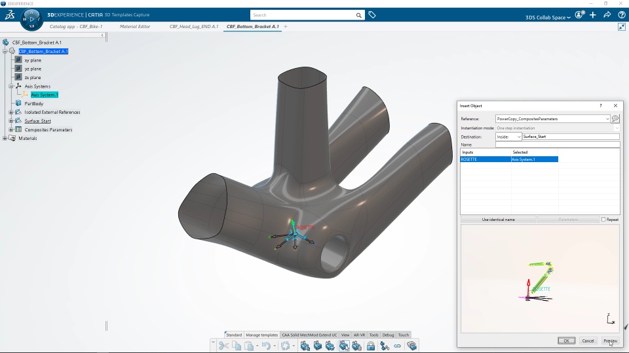Select the Manage templates toolbar tab

tap(261, 335)
